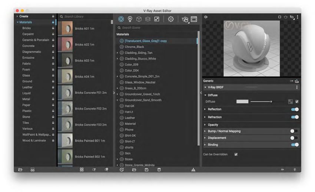Expand the Cladding_Siding_Tan material arrow
315x192 pixels.
click(117, 53)
